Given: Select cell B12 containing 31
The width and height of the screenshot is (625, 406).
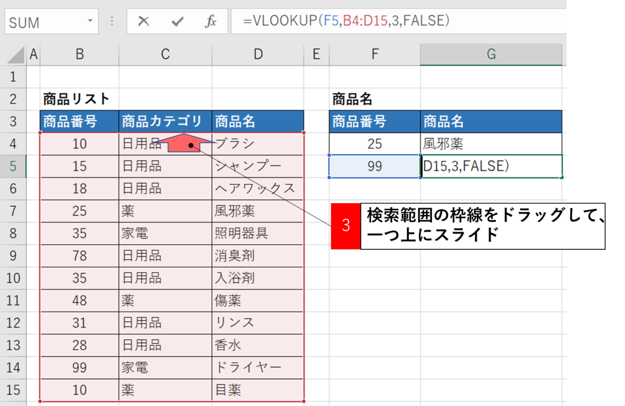Looking at the screenshot, I should pos(79,323).
